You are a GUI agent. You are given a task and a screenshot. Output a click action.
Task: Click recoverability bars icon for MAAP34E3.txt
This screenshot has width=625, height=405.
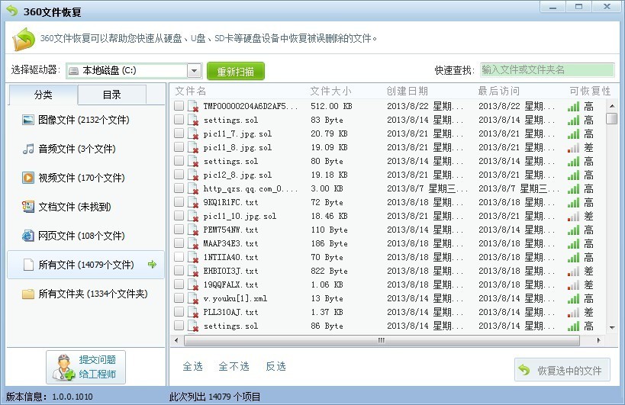[574, 244]
